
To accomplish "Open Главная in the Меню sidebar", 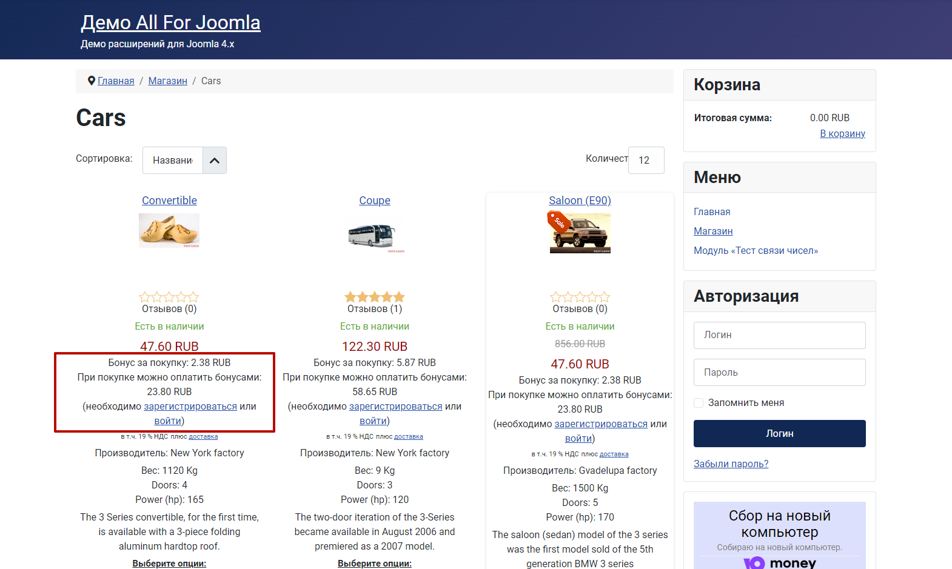I will [x=712, y=211].
